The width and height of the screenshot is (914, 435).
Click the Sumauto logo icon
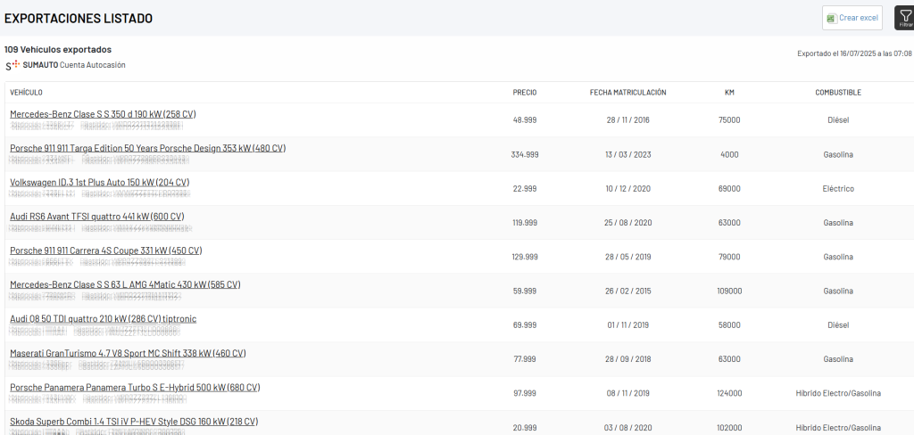coord(12,65)
